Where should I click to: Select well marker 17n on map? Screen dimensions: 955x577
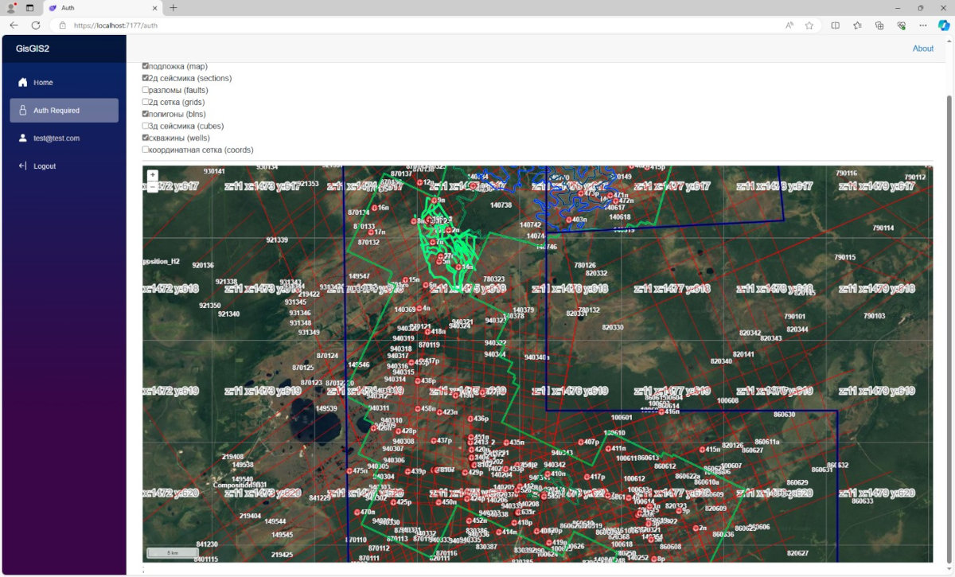[x=370, y=232]
